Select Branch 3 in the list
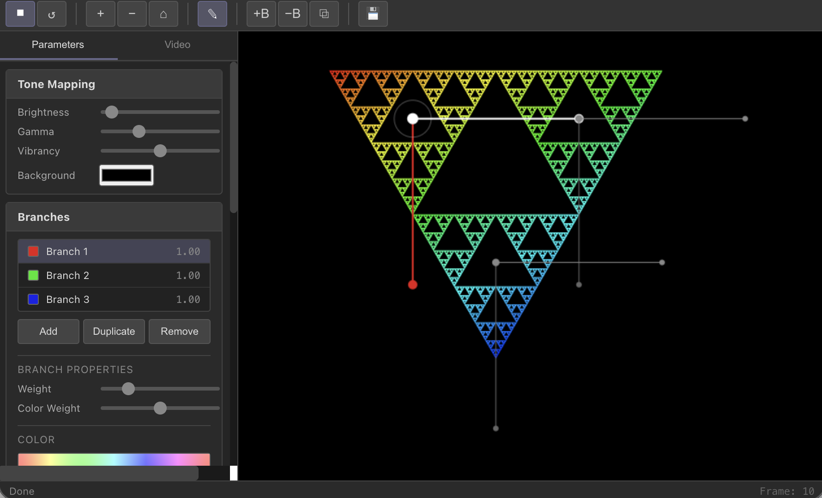This screenshot has width=822, height=498. tap(114, 299)
